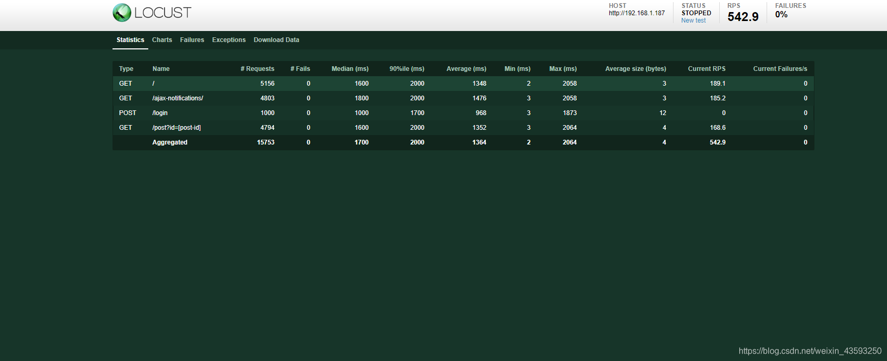Screen dimensions: 887x361
Task: Sort by Average (ms) column header
Action: click(x=466, y=69)
